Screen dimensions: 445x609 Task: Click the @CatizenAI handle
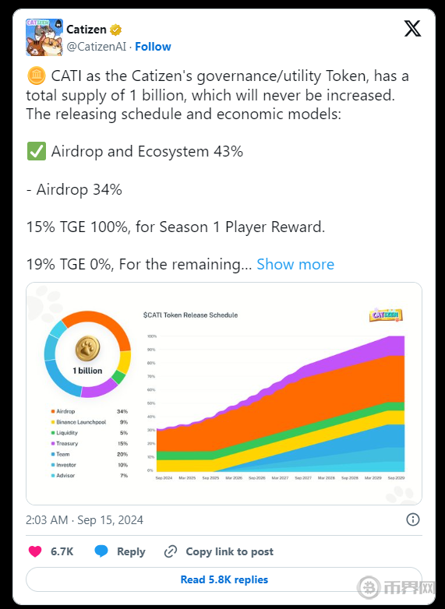(97, 47)
